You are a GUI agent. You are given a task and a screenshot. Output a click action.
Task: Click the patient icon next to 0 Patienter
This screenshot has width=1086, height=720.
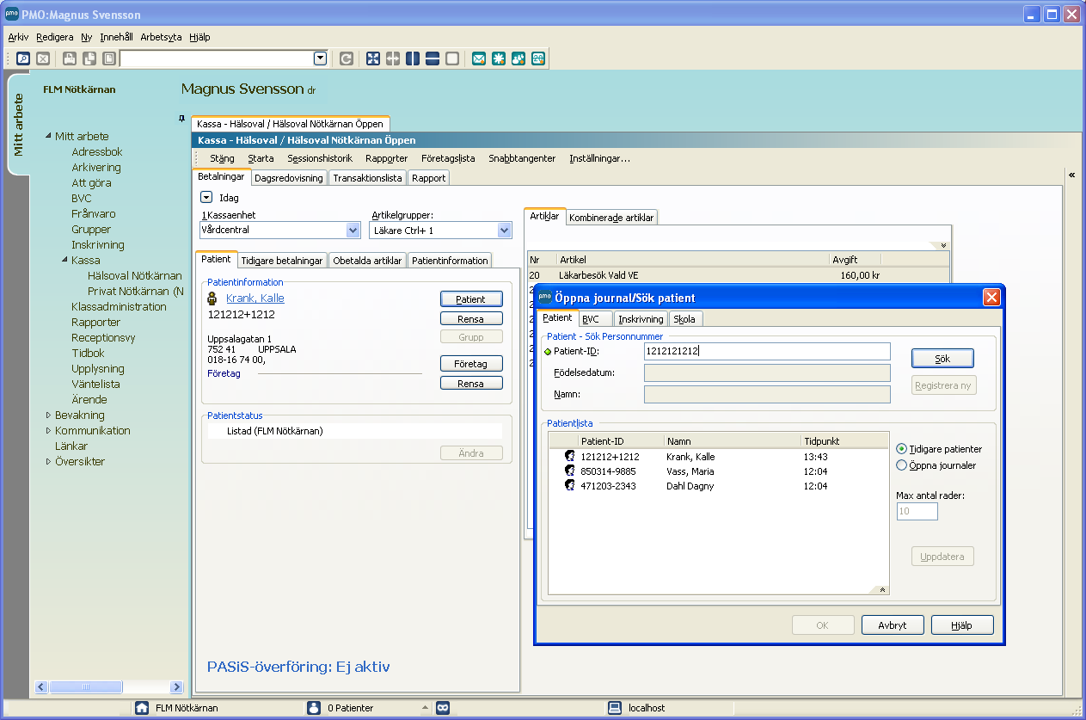point(314,708)
